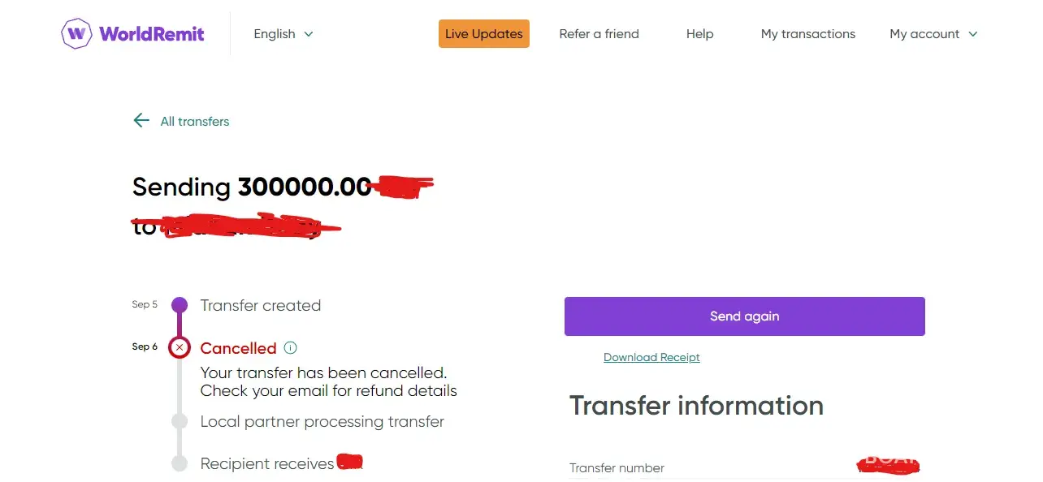Click the Recipient receives step dot
1043x482 pixels.
tap(180, 464)
